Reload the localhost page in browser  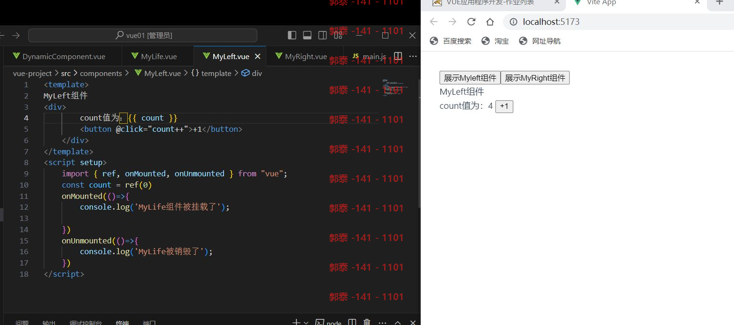[x=471, y=22]
